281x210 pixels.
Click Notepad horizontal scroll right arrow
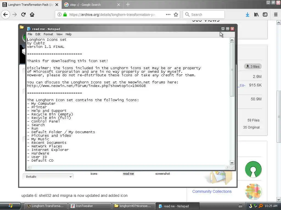227,167
